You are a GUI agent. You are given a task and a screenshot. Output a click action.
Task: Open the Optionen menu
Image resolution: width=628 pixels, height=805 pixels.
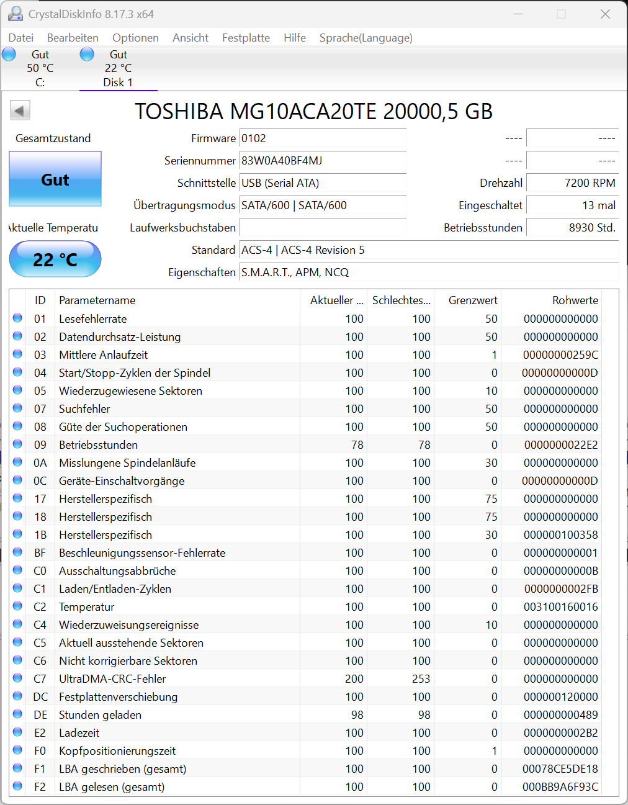pyautogui.click(x=135, y=38)
